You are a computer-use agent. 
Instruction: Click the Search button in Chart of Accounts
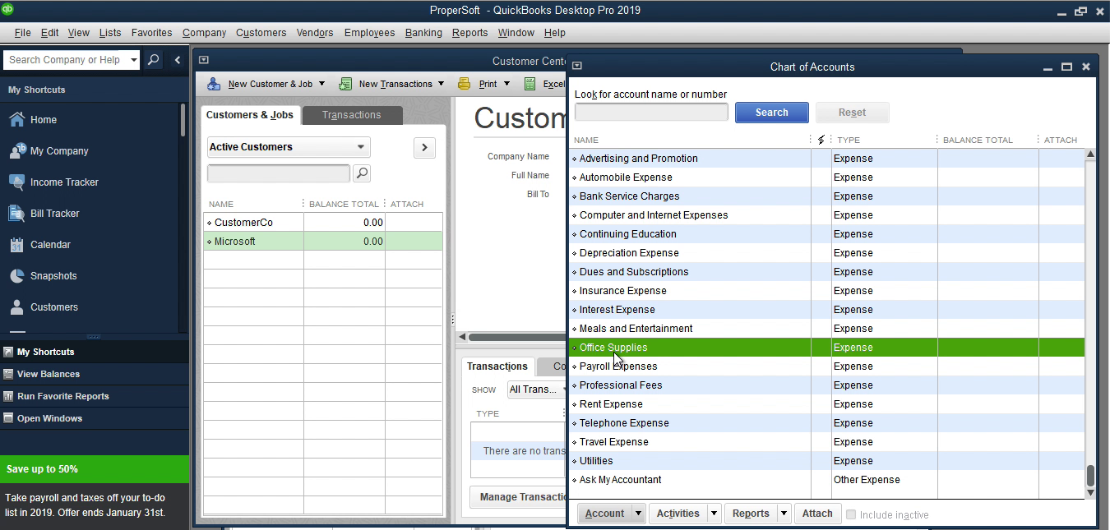(771, 113)
